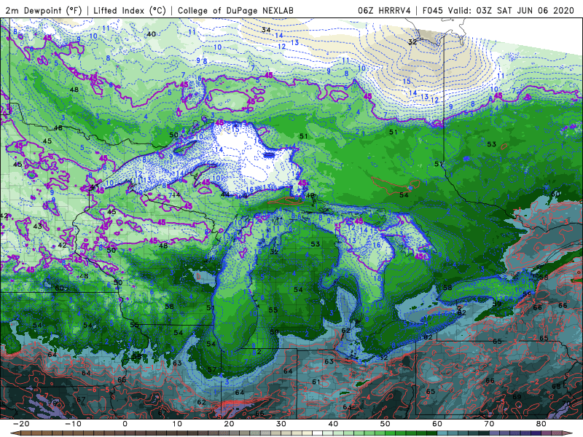
Task: Click the 60 label on the color scale
Action: point(437,424)
